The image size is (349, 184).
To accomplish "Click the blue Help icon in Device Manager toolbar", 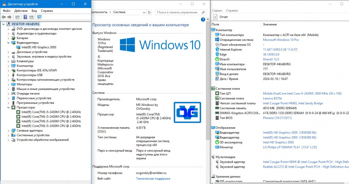I will (x=25, y=17).
